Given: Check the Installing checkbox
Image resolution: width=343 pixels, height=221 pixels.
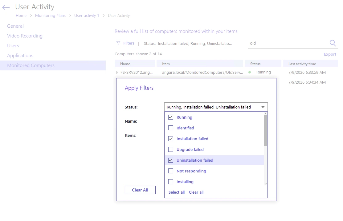Looking at the screenshot, I should tap(171, 182).
